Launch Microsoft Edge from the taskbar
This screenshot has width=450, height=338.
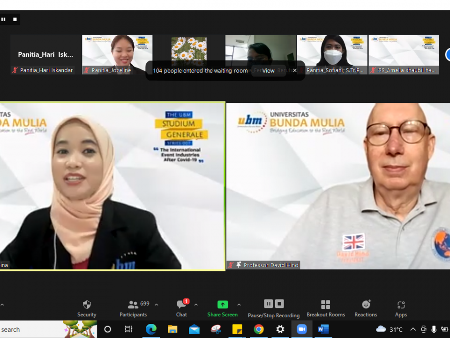coord(151,330)
